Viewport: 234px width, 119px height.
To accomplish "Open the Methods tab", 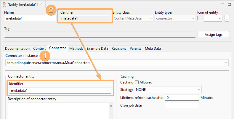I will (76, 48).
